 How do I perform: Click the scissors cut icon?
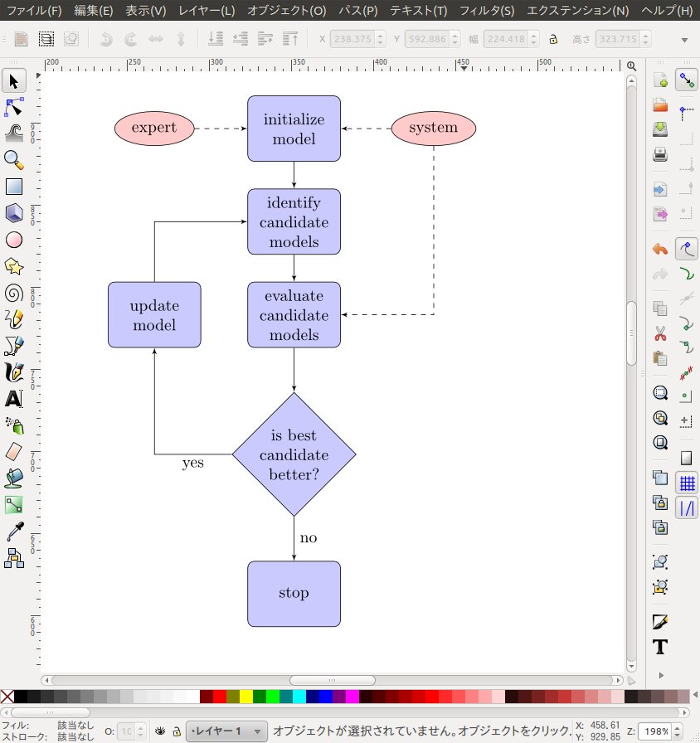(x=660, y=333)
